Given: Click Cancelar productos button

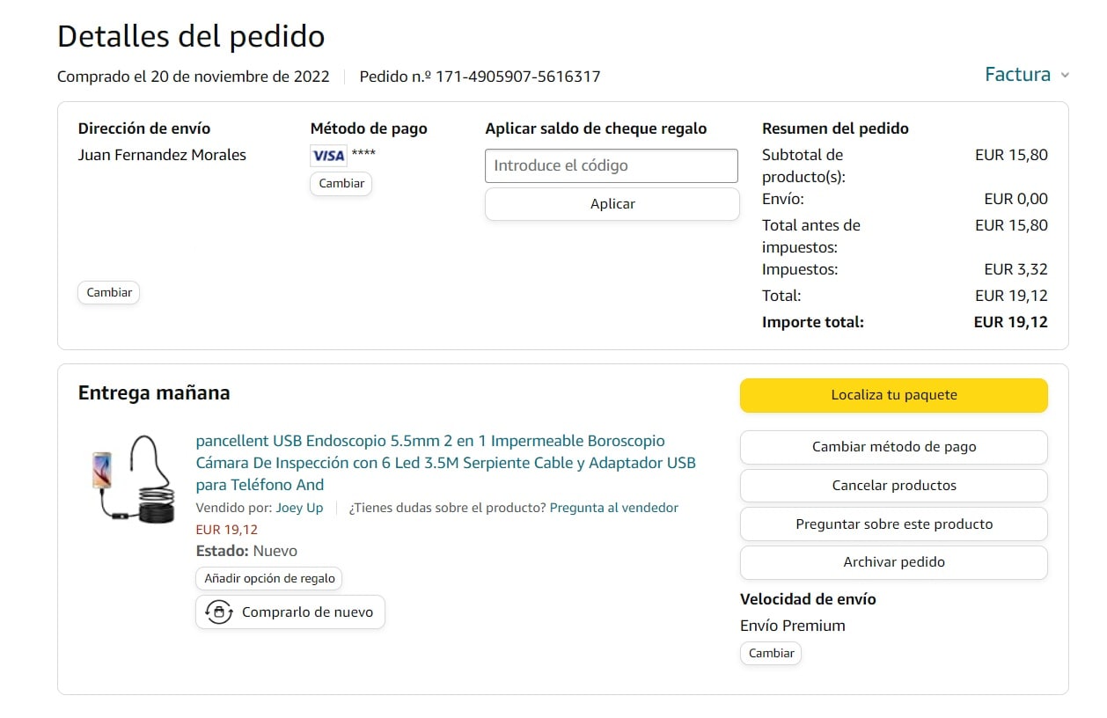Looking at the screenshot, I should [x=893, y=486].
